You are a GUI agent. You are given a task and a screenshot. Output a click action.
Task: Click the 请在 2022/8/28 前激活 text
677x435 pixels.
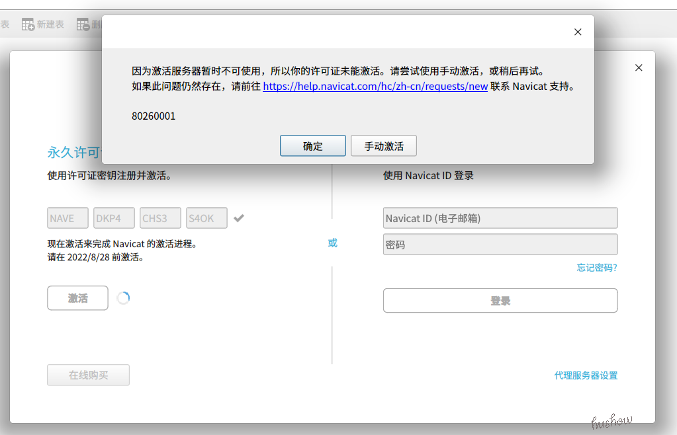tap(95, 257)
